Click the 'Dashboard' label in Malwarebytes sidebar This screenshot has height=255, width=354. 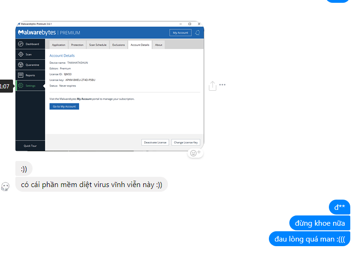[x=32, y=44]
